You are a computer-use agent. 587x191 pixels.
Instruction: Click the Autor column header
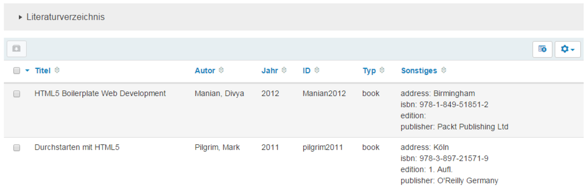[205, 71]
